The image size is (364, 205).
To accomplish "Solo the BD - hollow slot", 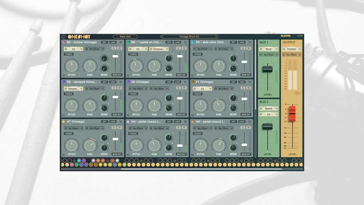I will (x=114, y=48).
